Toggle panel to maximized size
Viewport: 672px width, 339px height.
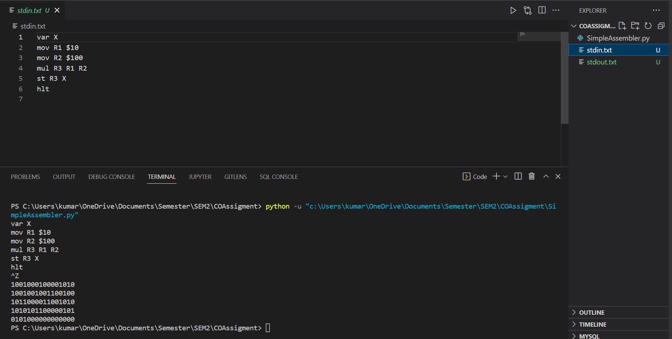pos(545,176)
